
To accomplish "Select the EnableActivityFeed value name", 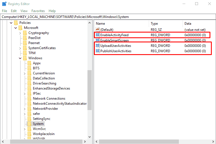I will (x=114, y=35).
